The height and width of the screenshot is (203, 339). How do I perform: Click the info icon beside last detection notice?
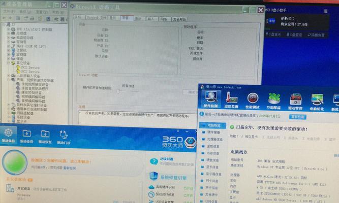(202, 114)
